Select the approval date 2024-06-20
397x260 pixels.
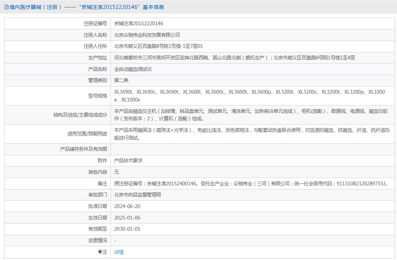pyautogui.click(x=127, y=206)
